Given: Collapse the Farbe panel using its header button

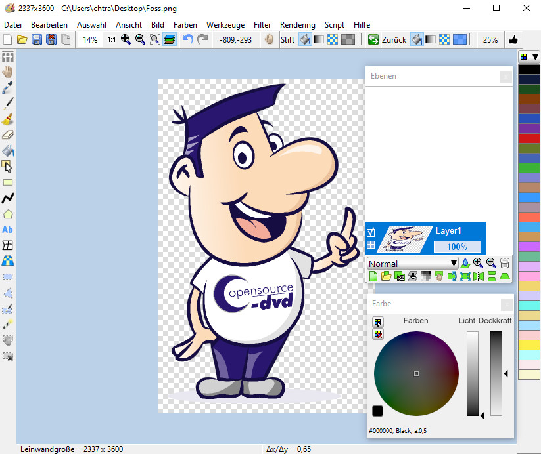Looking at the screenshot, I should point(506,304).
